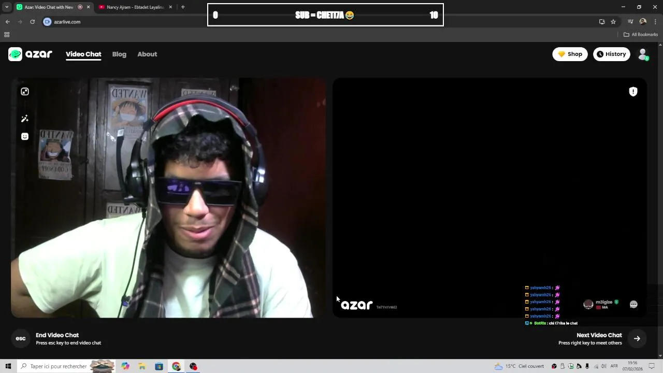The width and height of the screenshot is (663, 373).
Task: Open the weather widget showing 15°C
Action: pyautogui.click(x=519, y=366)
